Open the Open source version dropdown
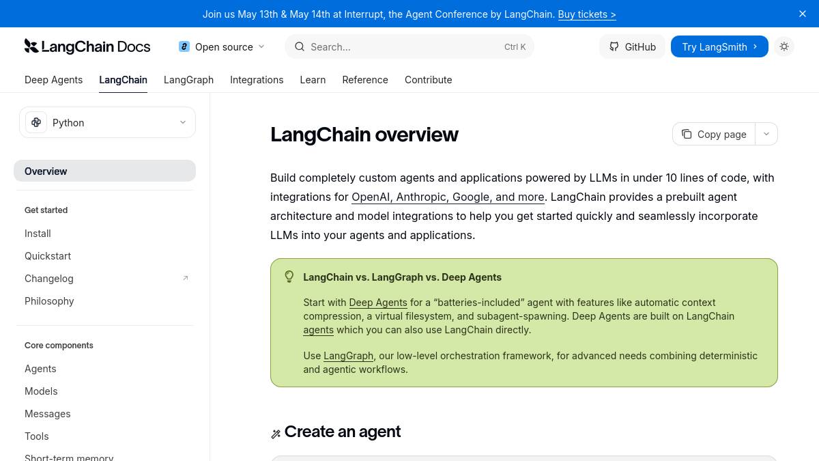819x461 pixels. [x=261, y=46]
